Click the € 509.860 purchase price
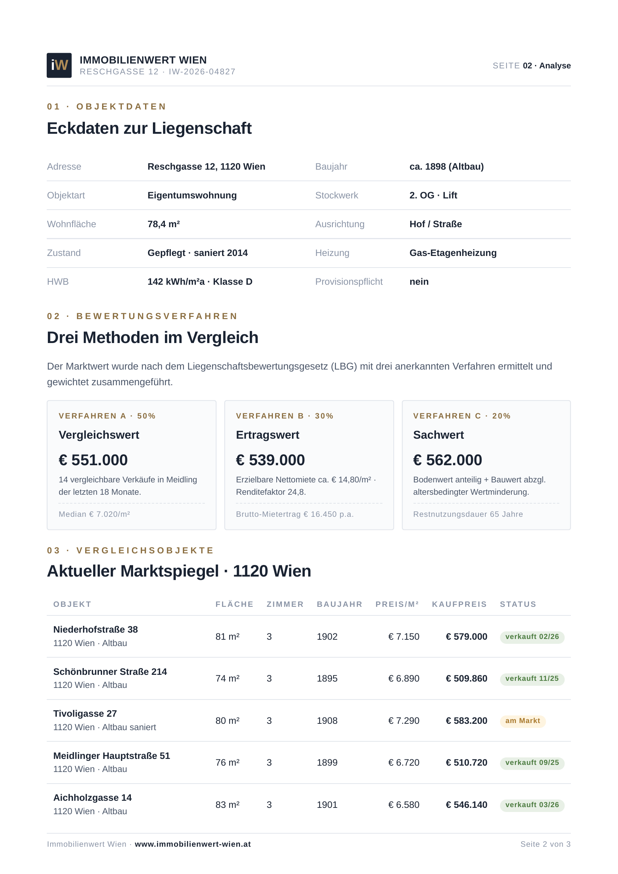The height and width of the screenshot is (874, 618). coord(467,679)
